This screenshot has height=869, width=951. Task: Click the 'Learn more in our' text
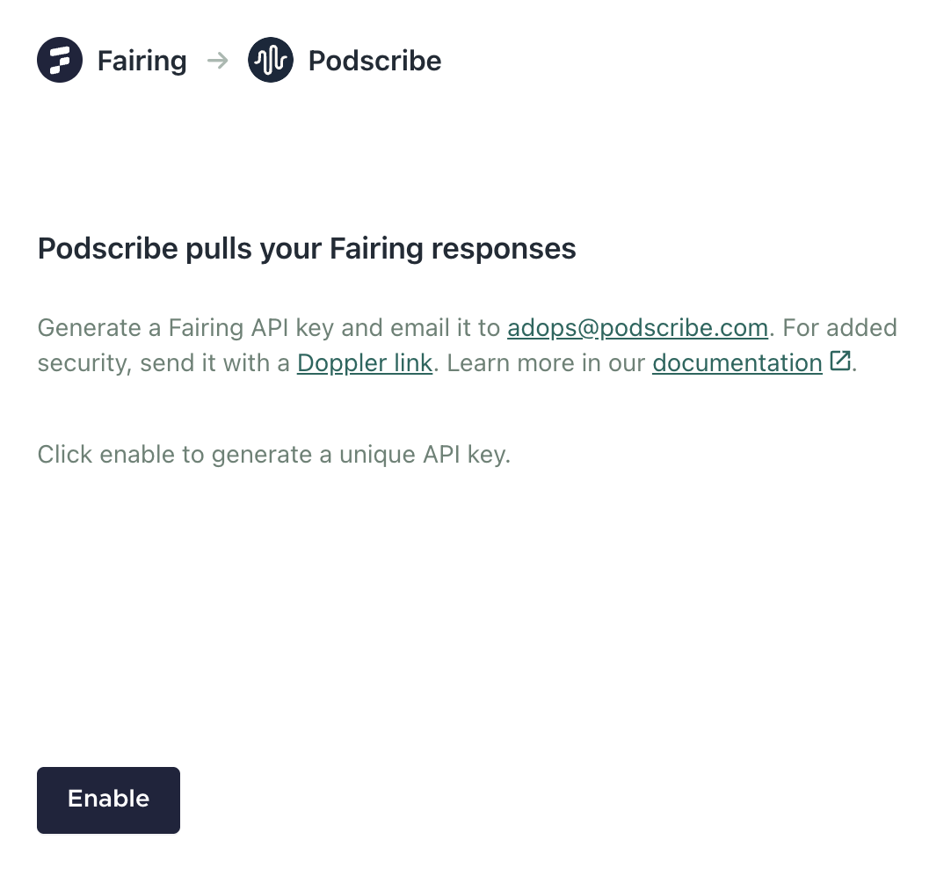tap(546, 363)
